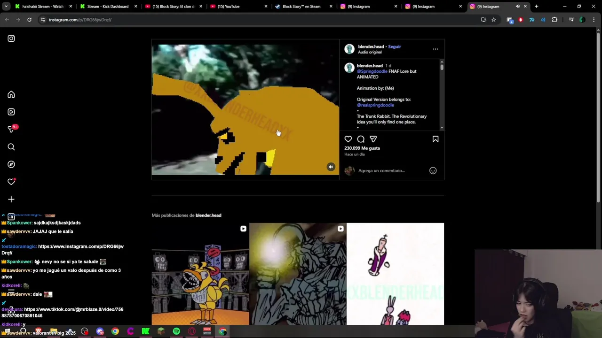Open the Chrome three-dot menu
602x338 pixels.
594,20
